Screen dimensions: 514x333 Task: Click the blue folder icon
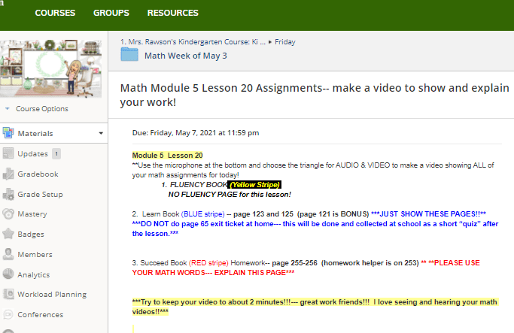tap(129, 54)
